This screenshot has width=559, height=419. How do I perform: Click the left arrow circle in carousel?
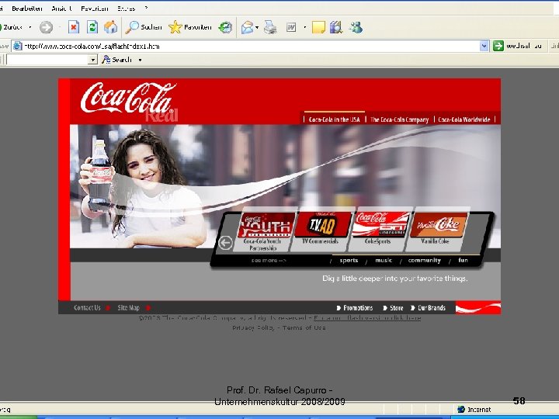225,243
